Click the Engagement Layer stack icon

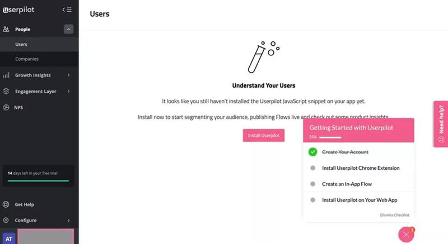coord(6,91)
